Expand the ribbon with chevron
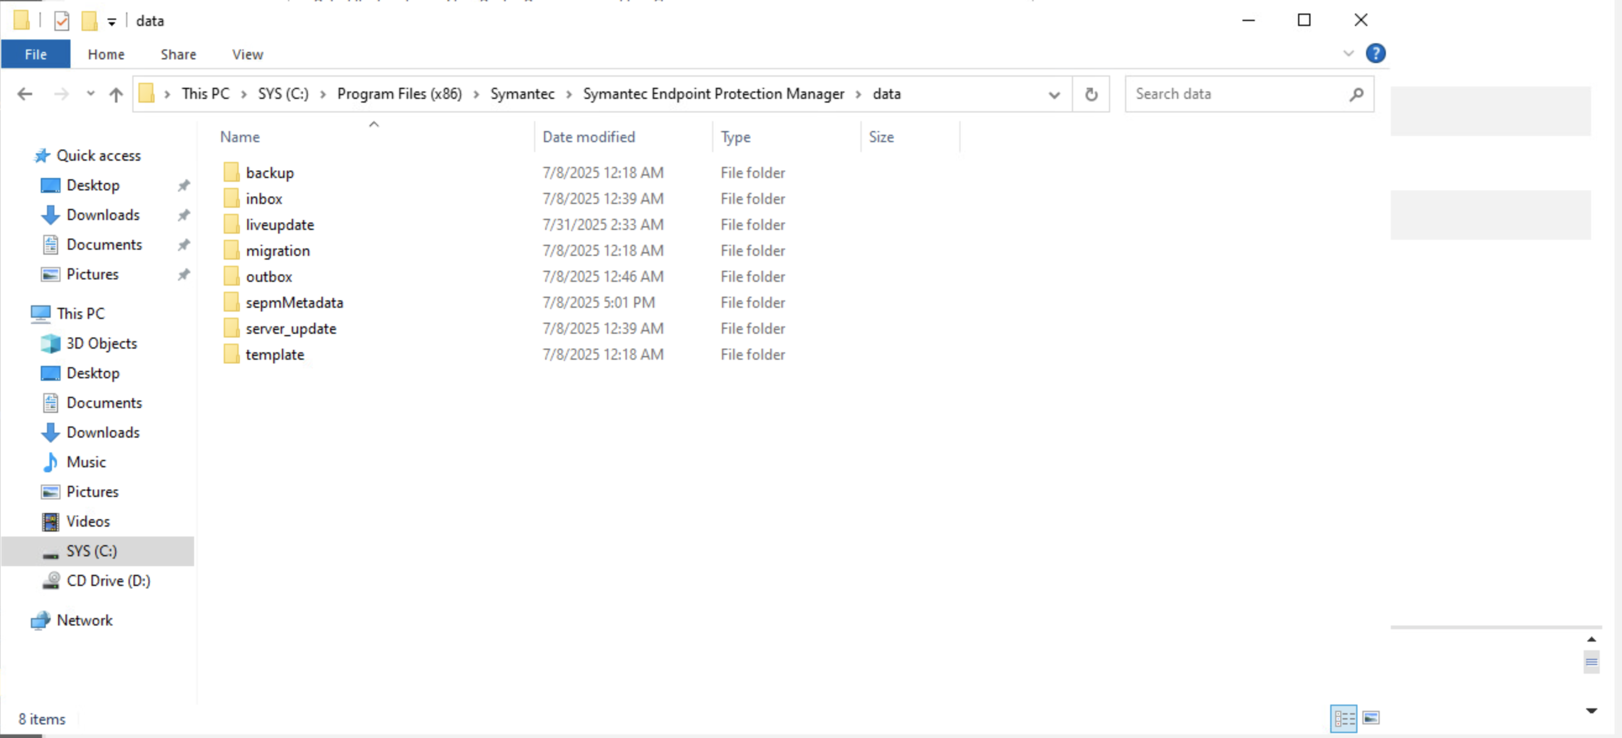 point(1348,54)
